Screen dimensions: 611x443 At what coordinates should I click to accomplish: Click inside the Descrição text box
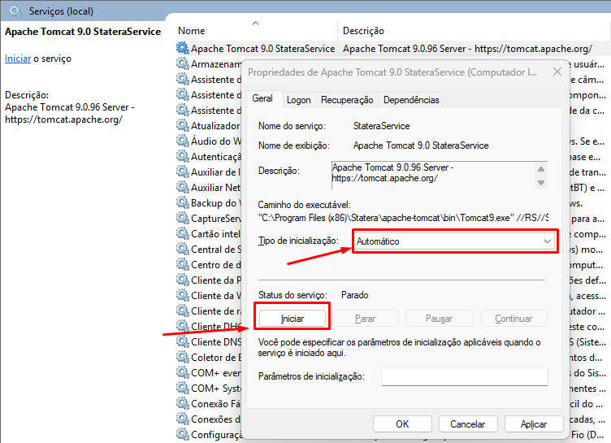(x=434, y=175)
